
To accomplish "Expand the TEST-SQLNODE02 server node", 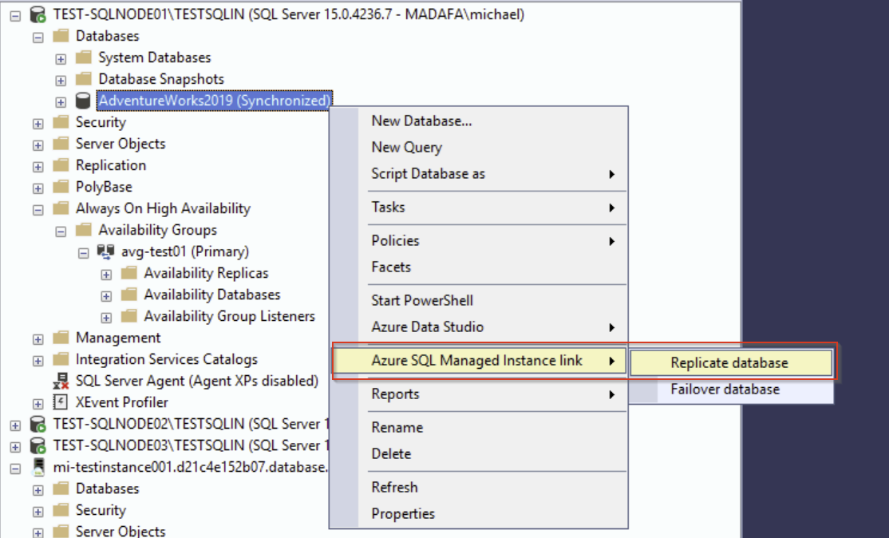I will [x=15, y=425].
